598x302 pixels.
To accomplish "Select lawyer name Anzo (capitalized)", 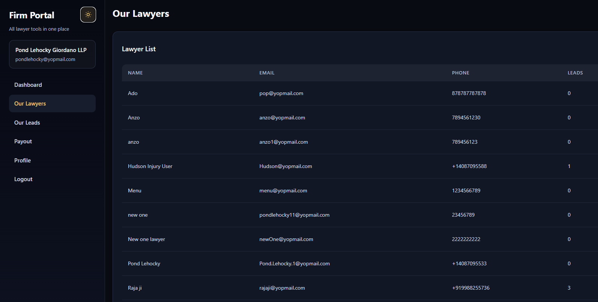I will tap(134, 118).
